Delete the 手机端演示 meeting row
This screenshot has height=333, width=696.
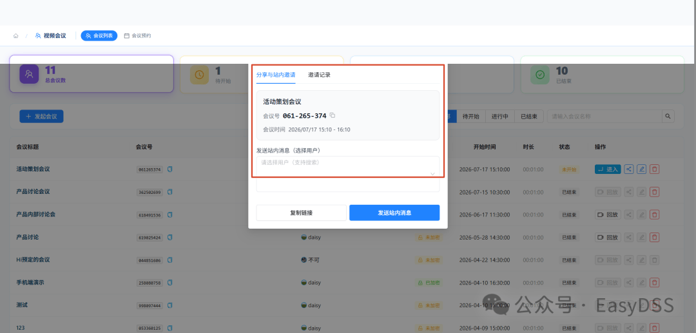click(x=654, y=283)
